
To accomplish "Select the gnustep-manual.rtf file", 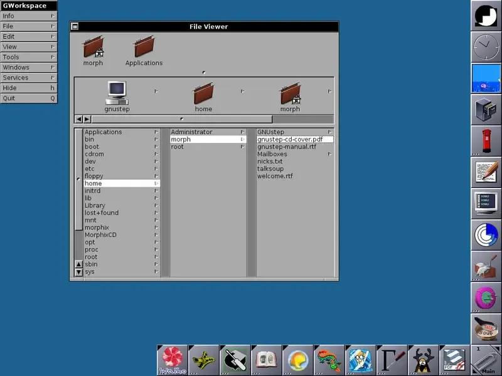I will 286,147.
